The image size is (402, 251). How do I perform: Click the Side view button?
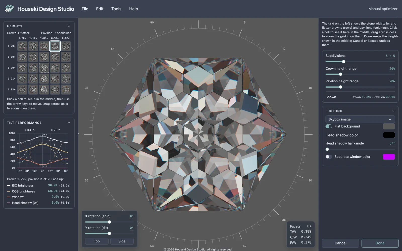point(122,241)
